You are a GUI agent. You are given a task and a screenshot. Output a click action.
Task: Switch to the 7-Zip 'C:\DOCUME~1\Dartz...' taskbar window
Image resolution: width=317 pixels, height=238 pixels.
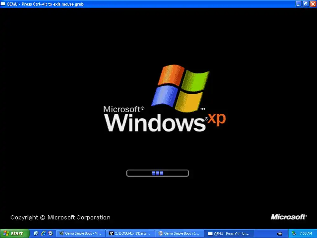(x=130, y=234)
